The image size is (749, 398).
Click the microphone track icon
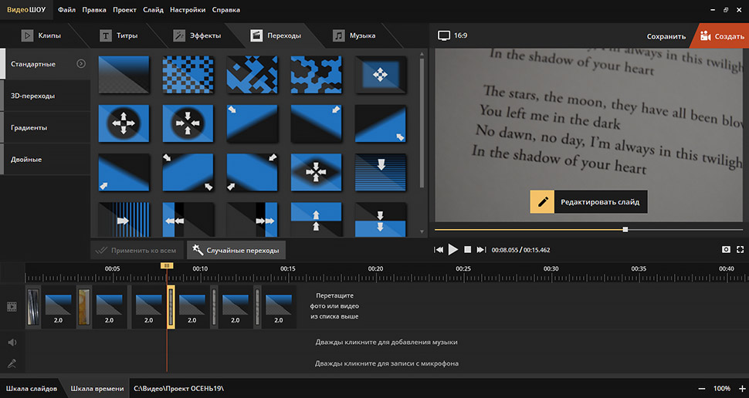click(x=12, y=363)
